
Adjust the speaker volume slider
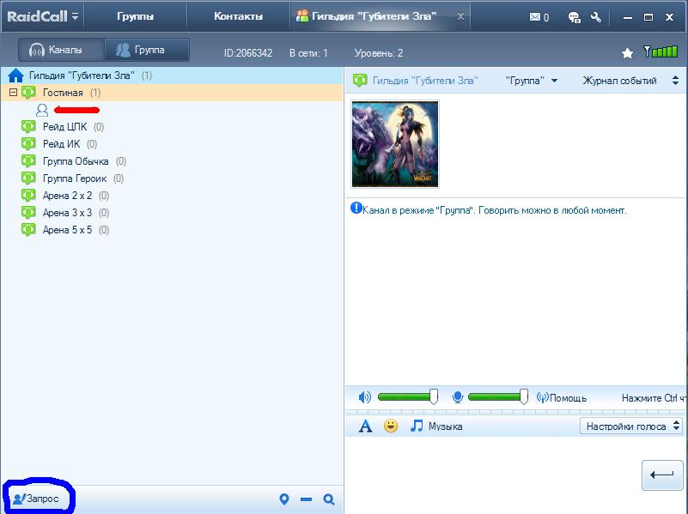pos(408,396)
